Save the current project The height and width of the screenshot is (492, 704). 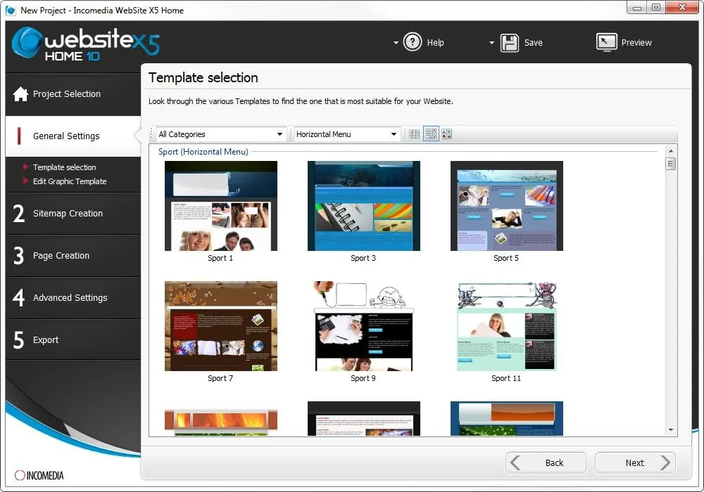(522, 42)
